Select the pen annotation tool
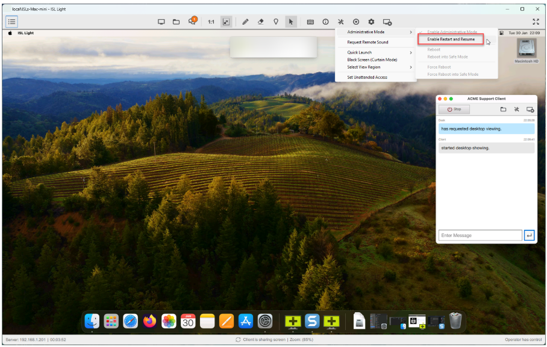Image resolution: width=547 pixels, height=347 pixels. pyautogui.click(x=245, y=21)
